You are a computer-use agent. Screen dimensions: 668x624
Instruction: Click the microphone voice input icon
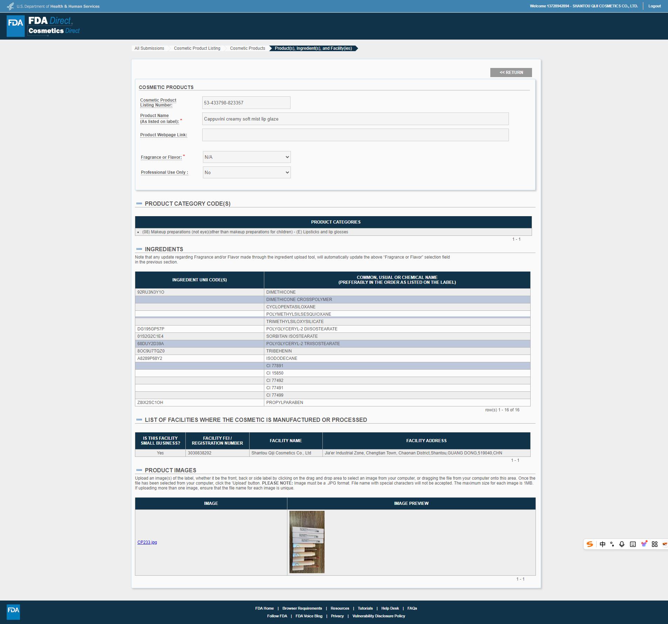(x=622, y=544)
